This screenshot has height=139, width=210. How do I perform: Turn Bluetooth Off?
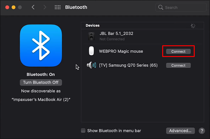(x=41, y=82)
